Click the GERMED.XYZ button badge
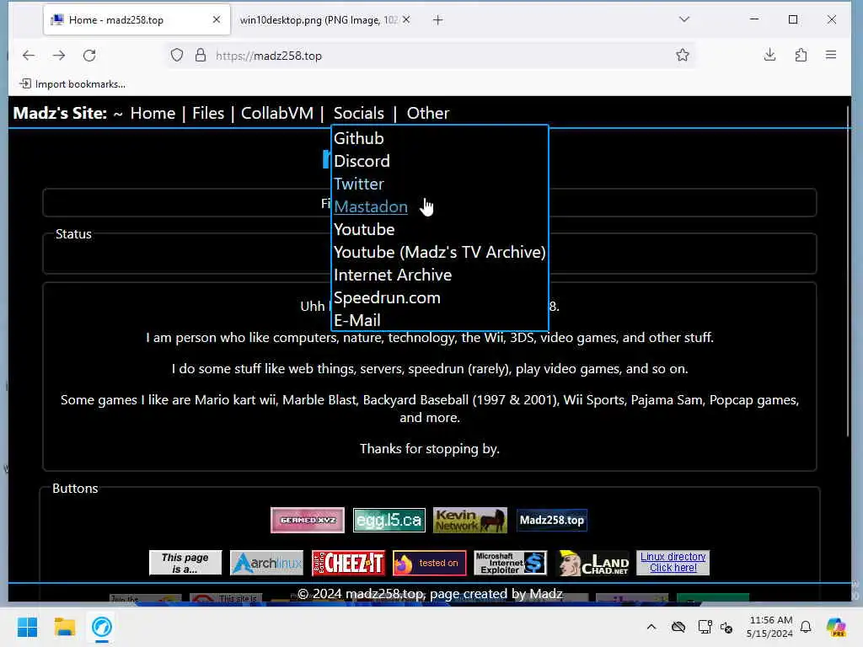The width and height of the screenshot is (863, 647). pyautogui.click(x=308, y=520)
